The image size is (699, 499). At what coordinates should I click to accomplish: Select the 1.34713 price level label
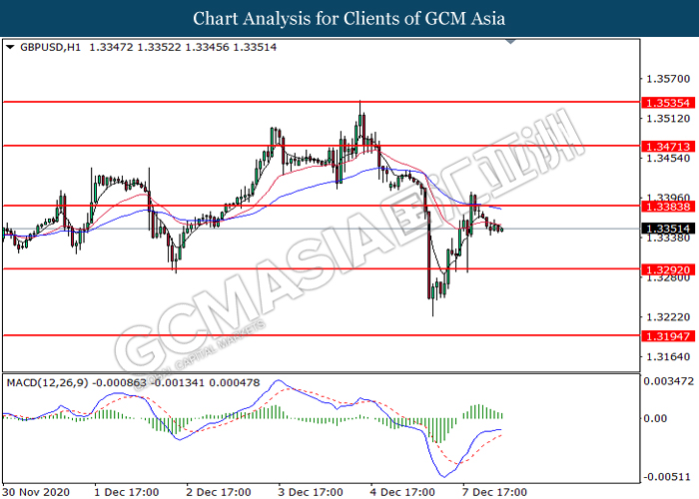coord(668,146)
